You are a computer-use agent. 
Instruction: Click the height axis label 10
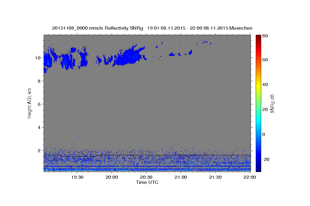tap(38, 58)
